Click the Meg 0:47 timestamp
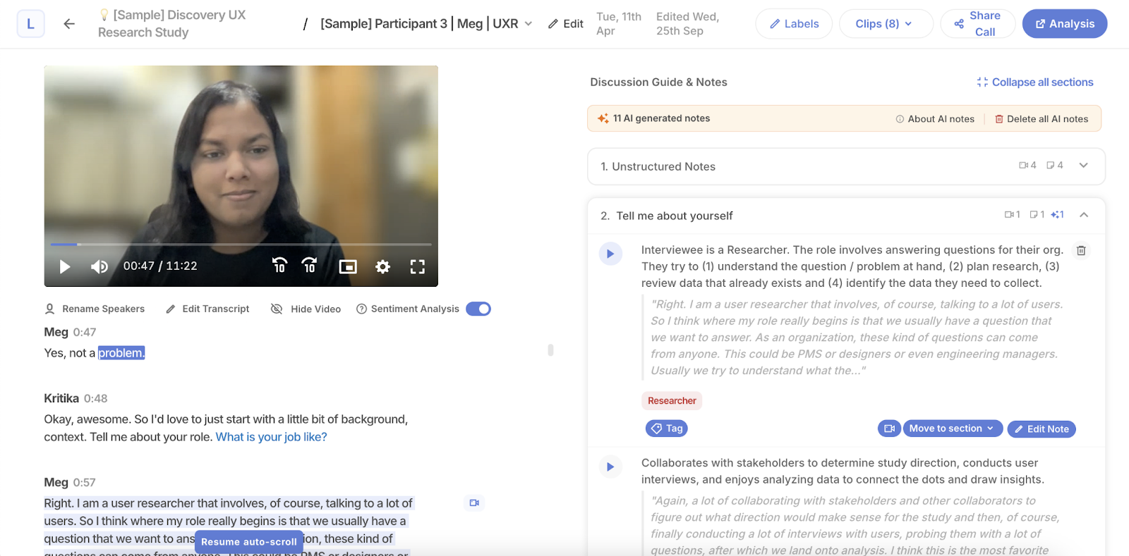 85,332
